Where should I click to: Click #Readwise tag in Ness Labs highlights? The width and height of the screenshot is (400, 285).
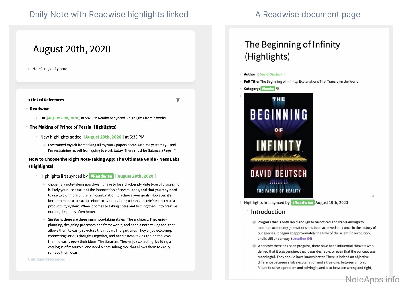pyautogui.click(x=101, y=176)
